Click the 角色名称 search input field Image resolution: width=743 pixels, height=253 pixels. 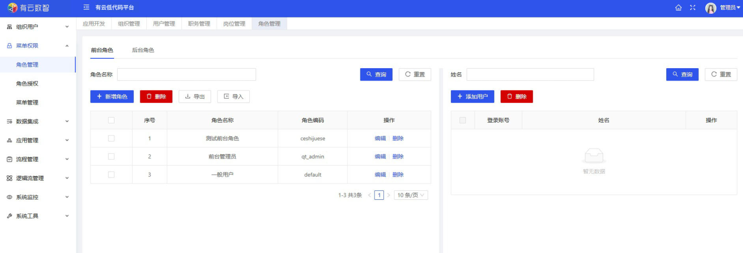[x=186, y=75]
